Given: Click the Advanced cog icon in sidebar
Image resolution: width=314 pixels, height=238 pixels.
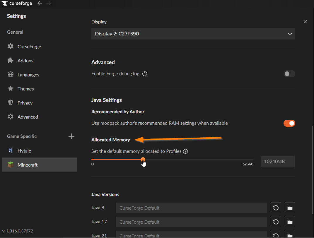Looking at the screenshot, I should pos(11,117).
